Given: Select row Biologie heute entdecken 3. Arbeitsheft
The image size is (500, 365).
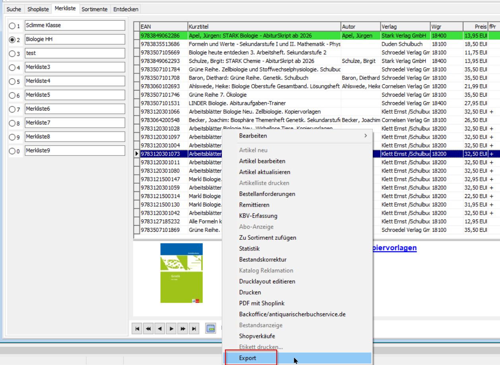Looking at the screenshot, I should coord(317,52).
